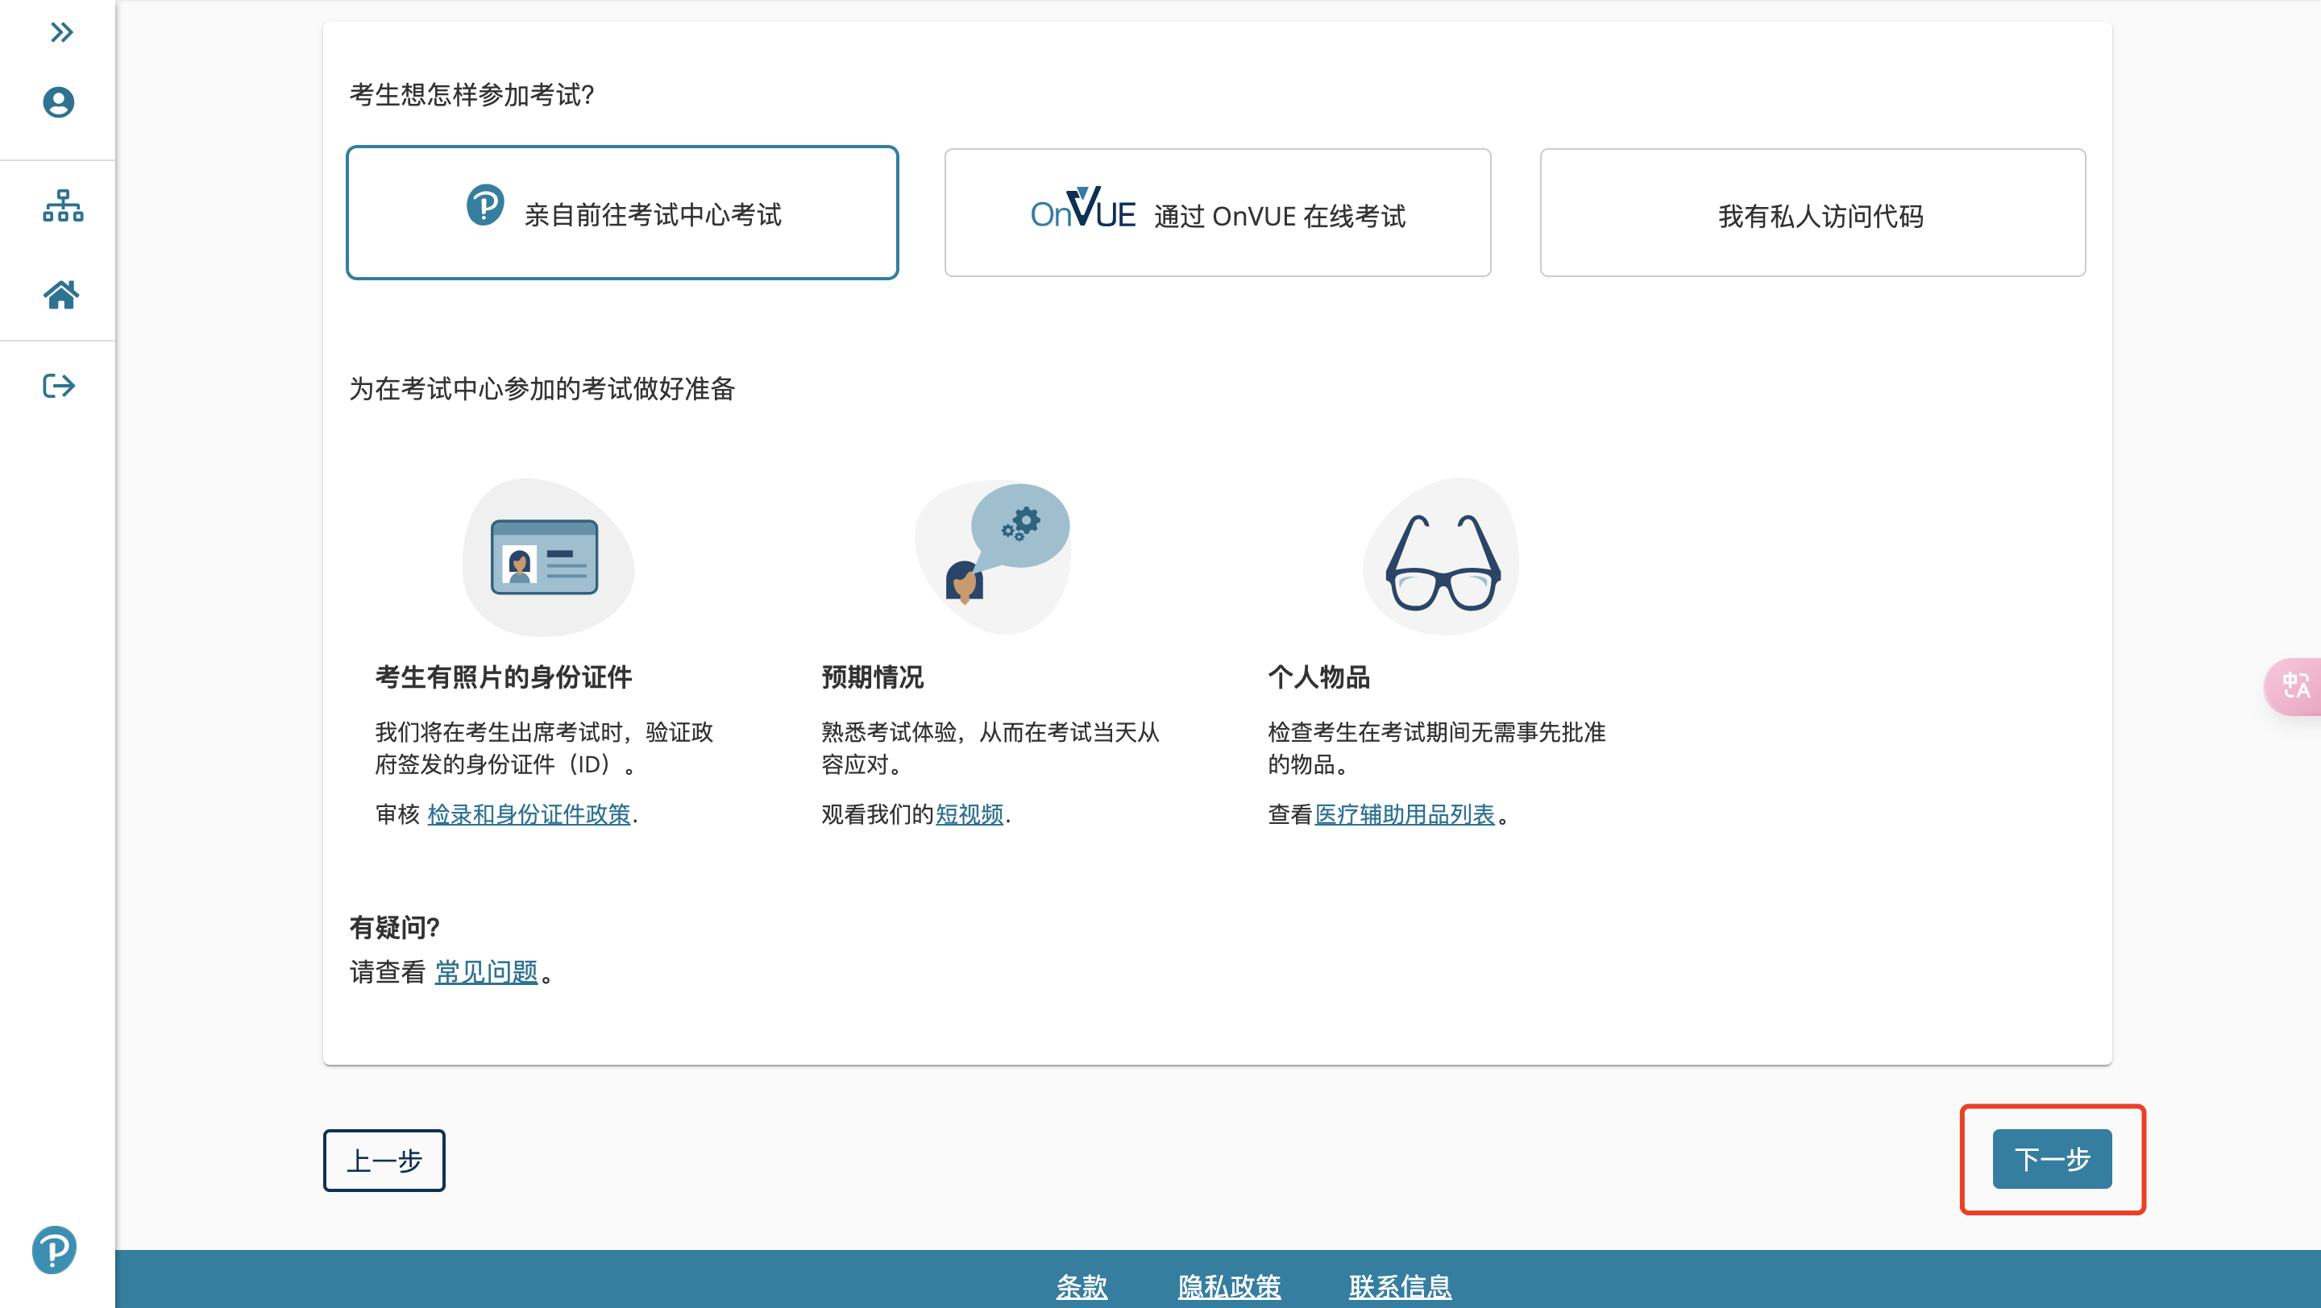
Task: Click the 上一步 button
Action: (x=384, y=1161)
